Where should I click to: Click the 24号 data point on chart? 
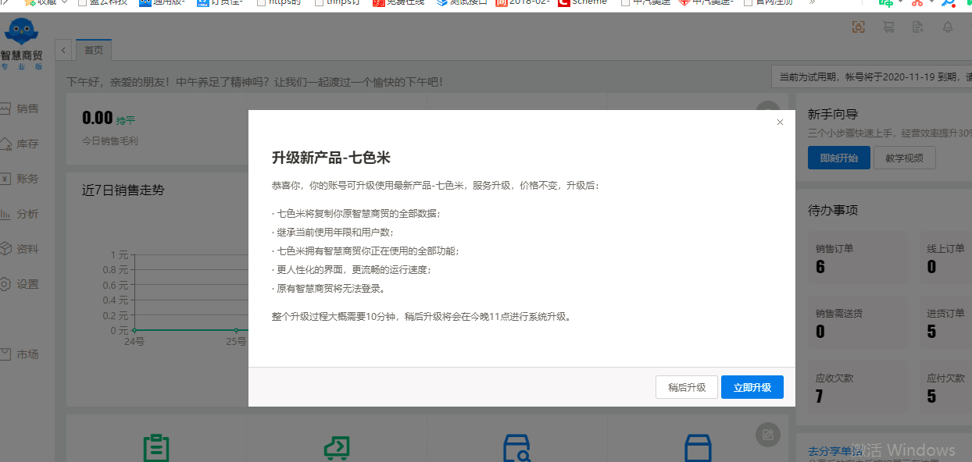(x=134, y=331)
